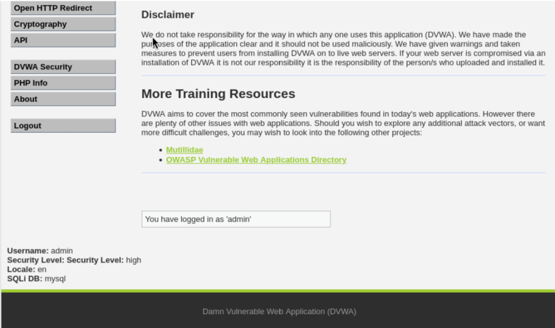Go to the Cryptography section
This screenshot has height=328, width=555.
point(63,24)
